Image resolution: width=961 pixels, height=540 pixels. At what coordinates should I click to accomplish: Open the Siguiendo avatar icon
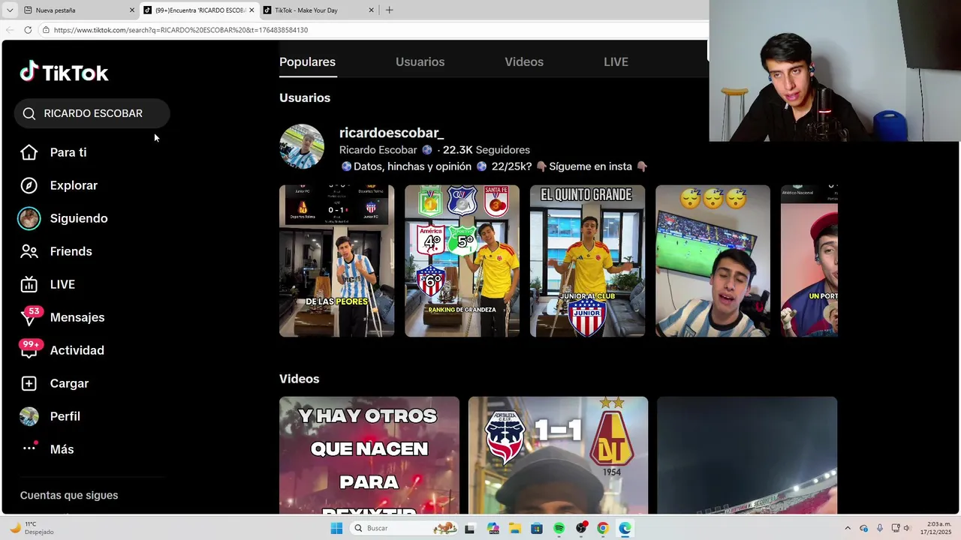(x=29, y=218)
